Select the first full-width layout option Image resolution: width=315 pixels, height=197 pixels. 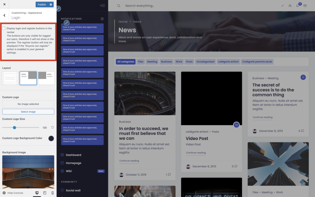click(x=10, y=78)
